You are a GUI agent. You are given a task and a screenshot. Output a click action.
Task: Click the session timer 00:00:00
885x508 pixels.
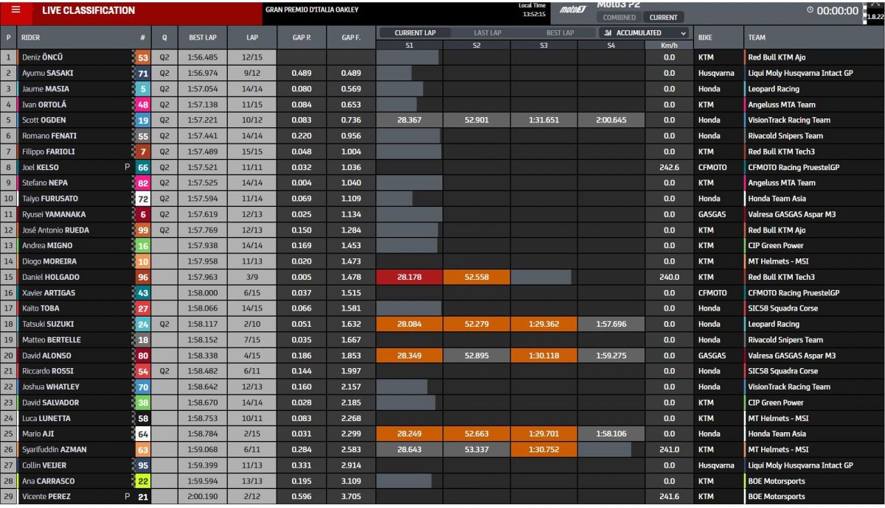838,11
